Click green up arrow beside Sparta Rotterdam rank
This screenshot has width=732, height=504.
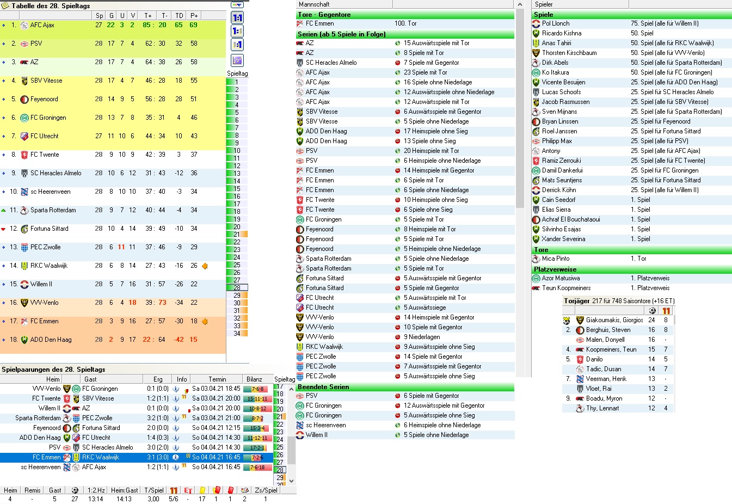[x=4, y=210]
